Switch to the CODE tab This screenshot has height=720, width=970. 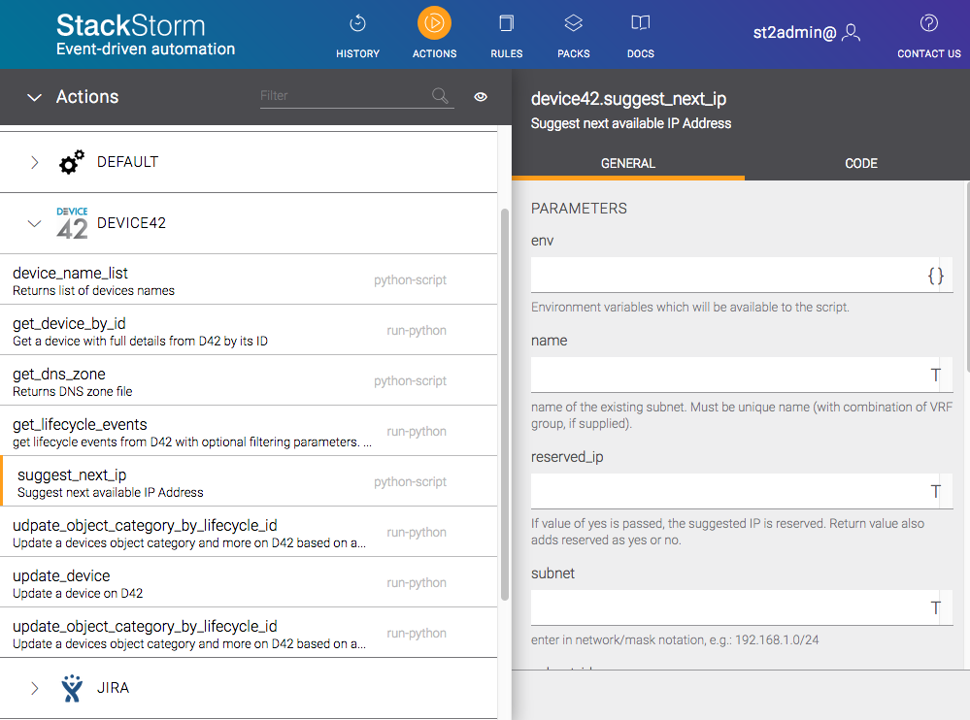tap(861, 163)
